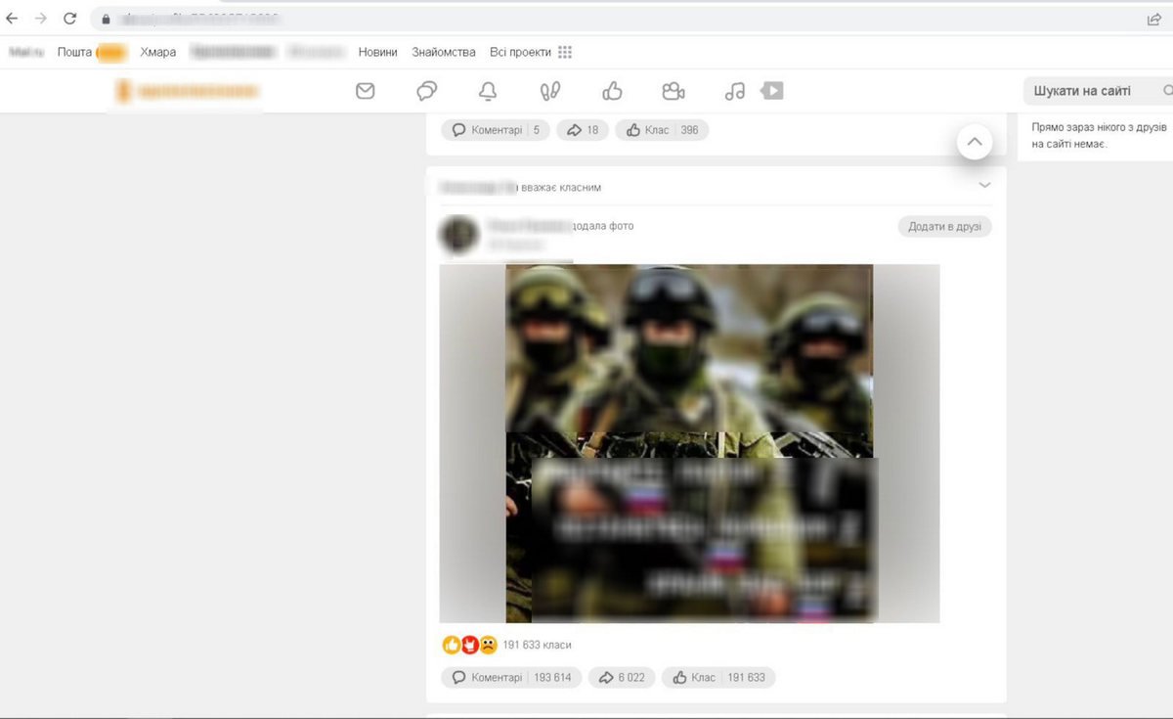Launch the orange Video player icon
1173x719 pixels.
pos(771,90)
